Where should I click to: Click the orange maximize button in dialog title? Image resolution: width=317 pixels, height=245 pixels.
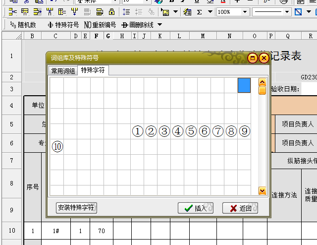tap(253, 58)
